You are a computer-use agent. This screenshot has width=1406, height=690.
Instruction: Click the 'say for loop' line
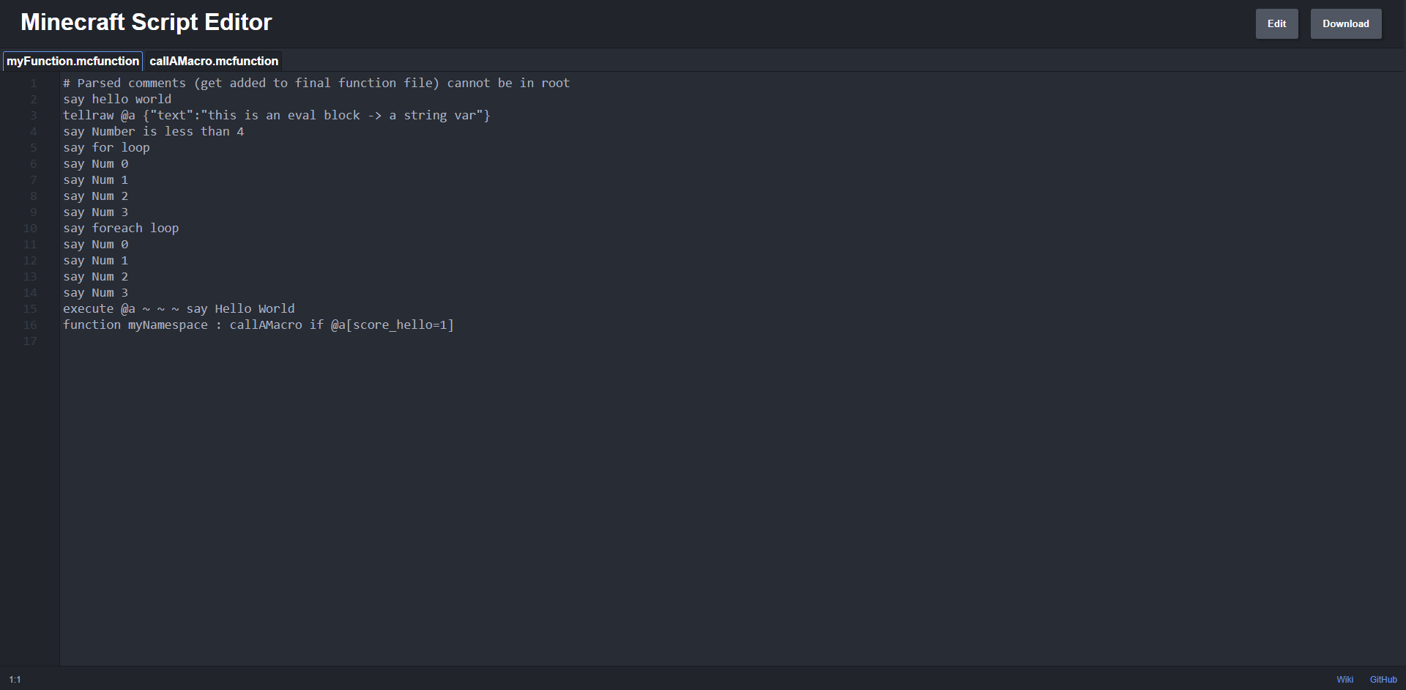tap(106, 147)
